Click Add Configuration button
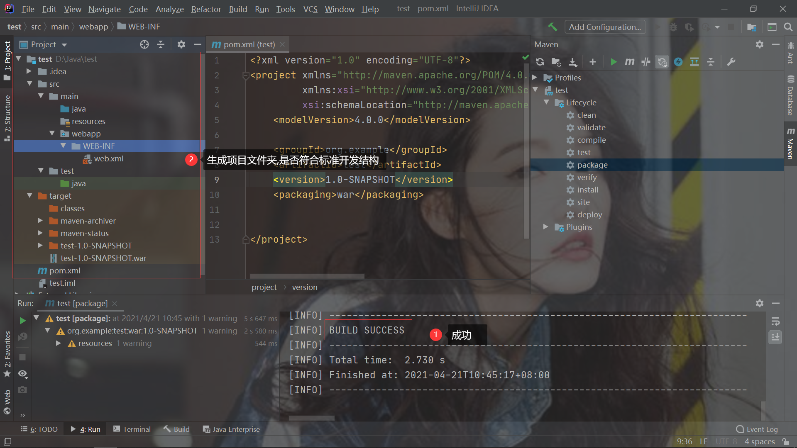Screen dimensions: 797x448 (604, 27)
